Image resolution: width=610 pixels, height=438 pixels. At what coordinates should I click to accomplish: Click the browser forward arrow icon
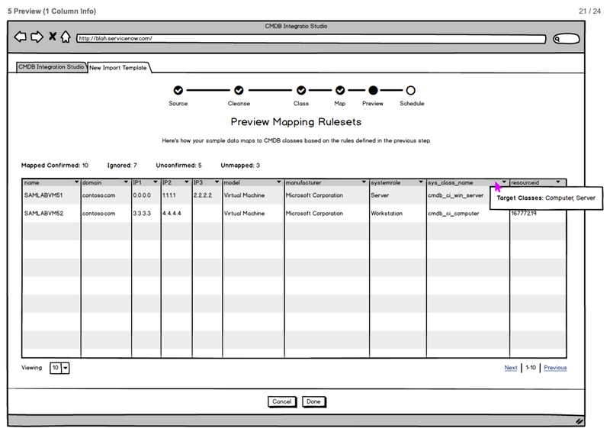pyautogui.click(x=37, y=37)
